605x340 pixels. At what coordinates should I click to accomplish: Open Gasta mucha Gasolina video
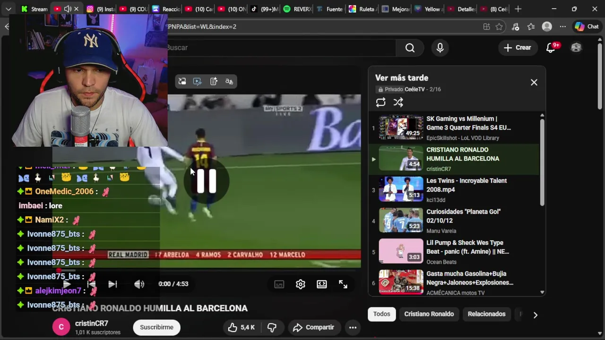coord(454,282)
